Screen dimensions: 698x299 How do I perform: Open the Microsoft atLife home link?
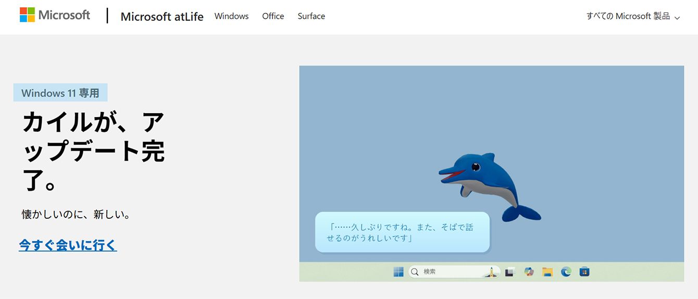pos(162,16)
